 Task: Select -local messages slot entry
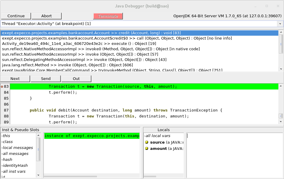(x=17, y=148)
